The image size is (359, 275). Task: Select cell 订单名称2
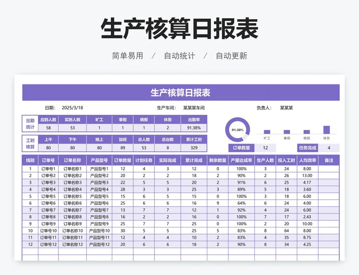click(72, 175)
